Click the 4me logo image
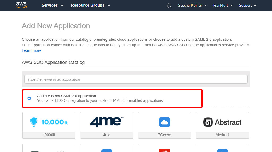 (x=107, y=122)
